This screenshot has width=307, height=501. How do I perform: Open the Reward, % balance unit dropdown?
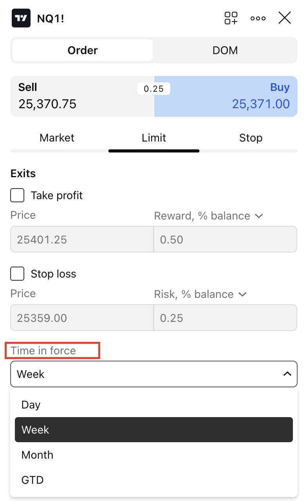point(208,216)
